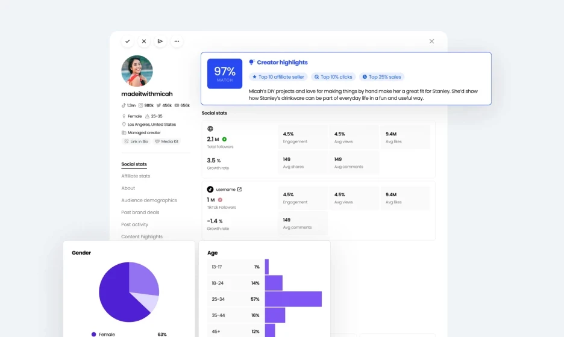Viewport: 564px width, 337px height.
Task: Click the Top 10 affiliate seller badge
Action: 278,77
